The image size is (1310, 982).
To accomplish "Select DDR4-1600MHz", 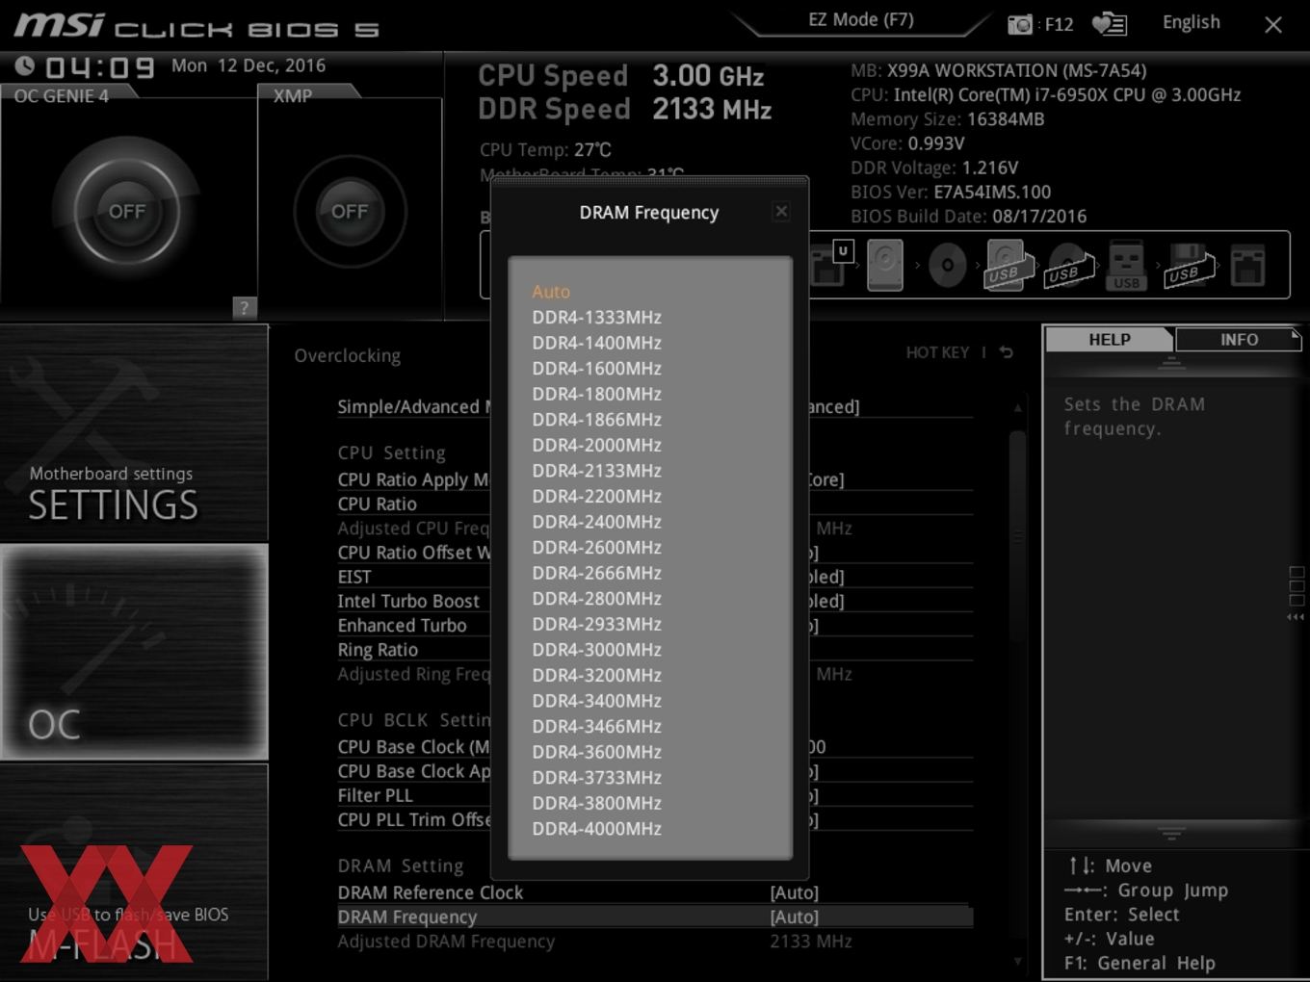I will 597,368.
